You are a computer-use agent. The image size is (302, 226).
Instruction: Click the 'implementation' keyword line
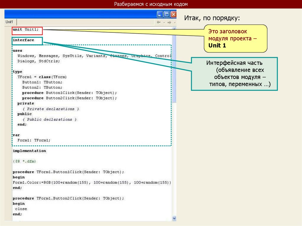click(29, 151)
